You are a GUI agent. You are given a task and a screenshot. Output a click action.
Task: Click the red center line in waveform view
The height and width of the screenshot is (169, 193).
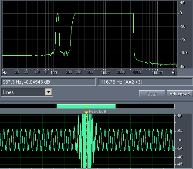click(x=44, y=140)
